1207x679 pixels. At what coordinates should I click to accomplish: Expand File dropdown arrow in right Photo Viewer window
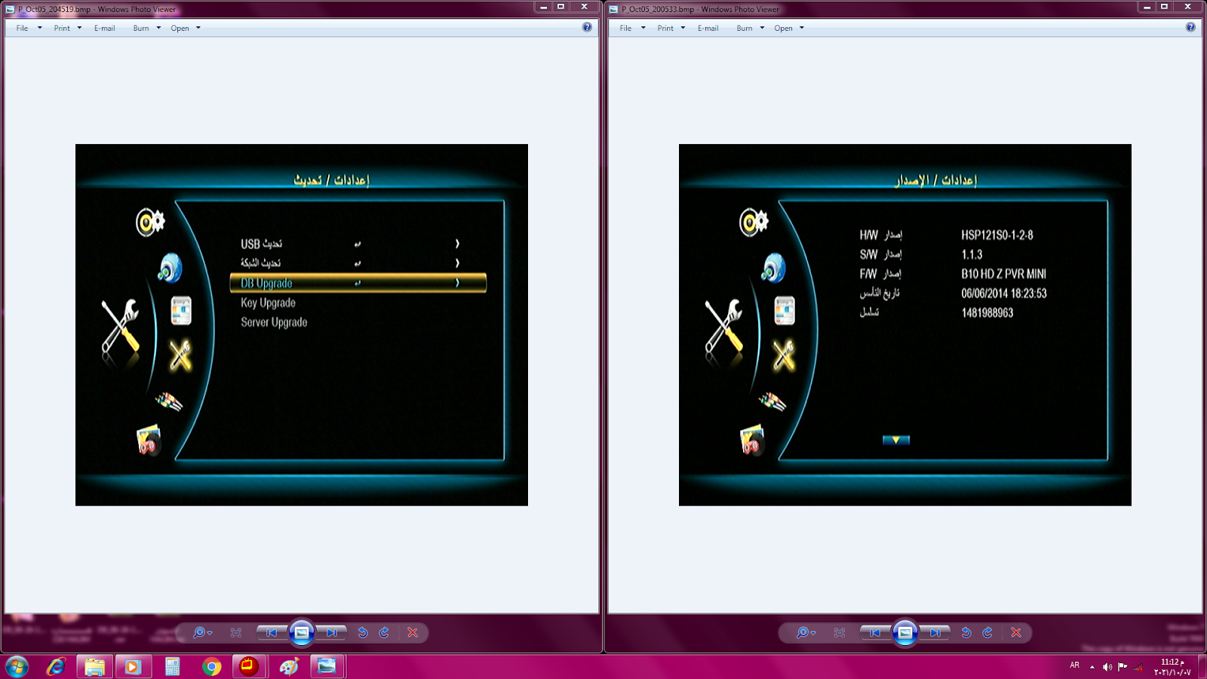pyautogui.click(x=643, y=28)
